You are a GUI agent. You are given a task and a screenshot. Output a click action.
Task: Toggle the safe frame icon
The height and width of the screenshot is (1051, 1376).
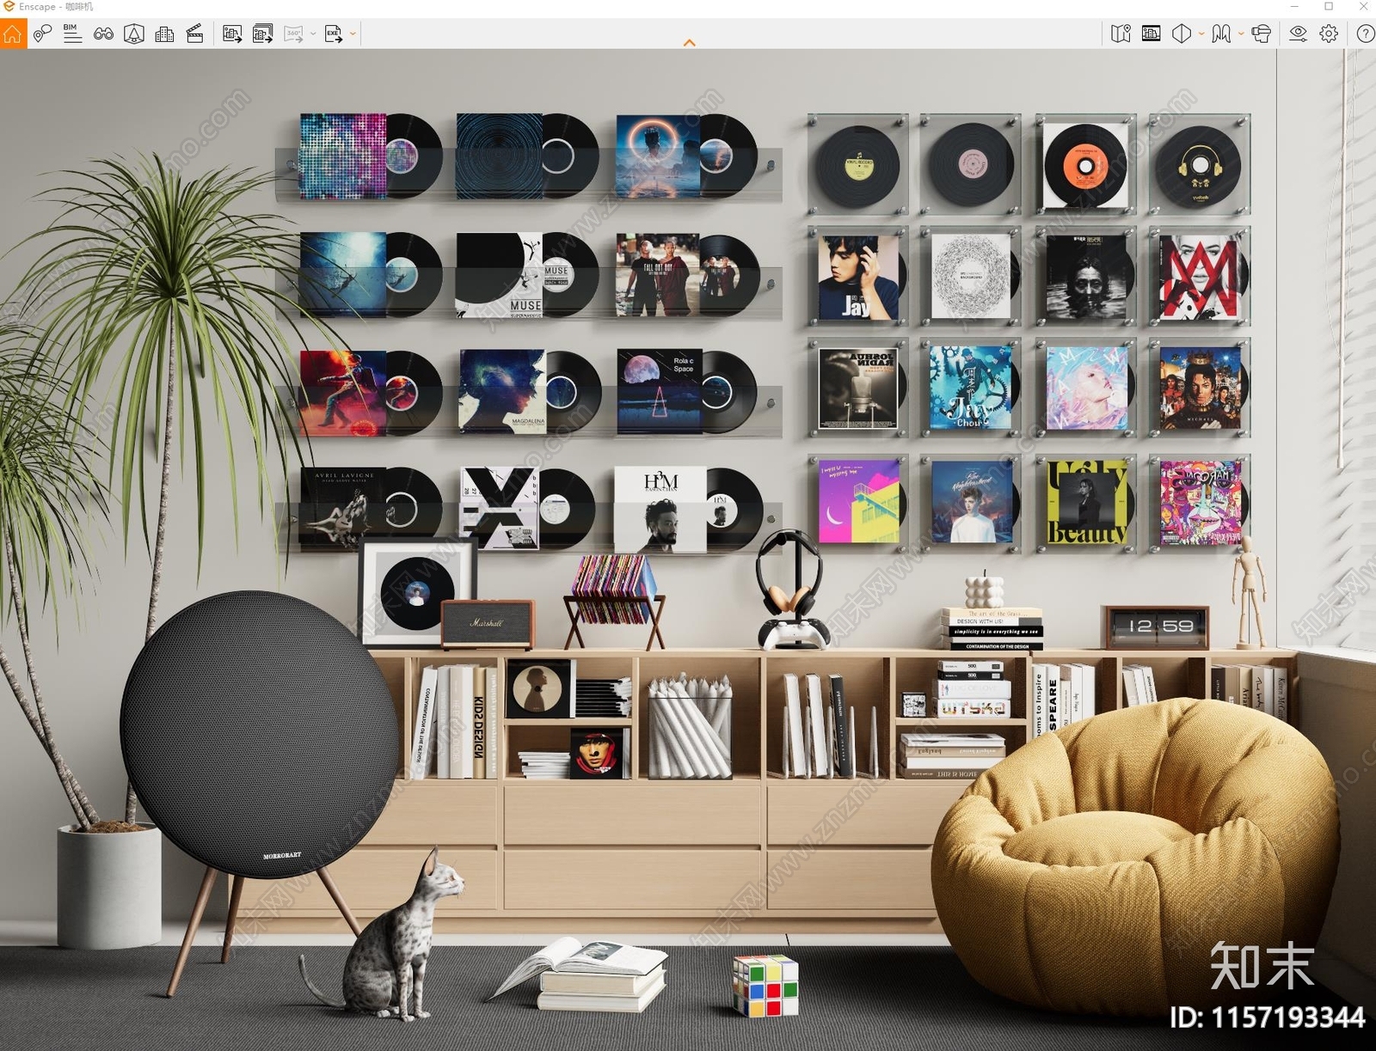(1152, 34)
